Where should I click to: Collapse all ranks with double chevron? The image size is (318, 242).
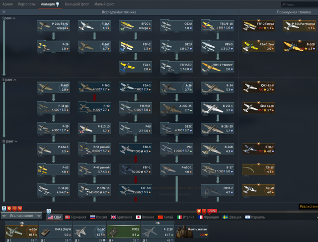click(x=3, y=12)
